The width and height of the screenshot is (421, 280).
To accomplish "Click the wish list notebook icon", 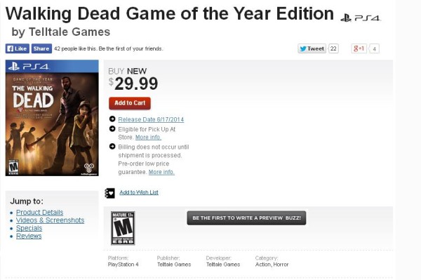I will [x=109, y=193].
